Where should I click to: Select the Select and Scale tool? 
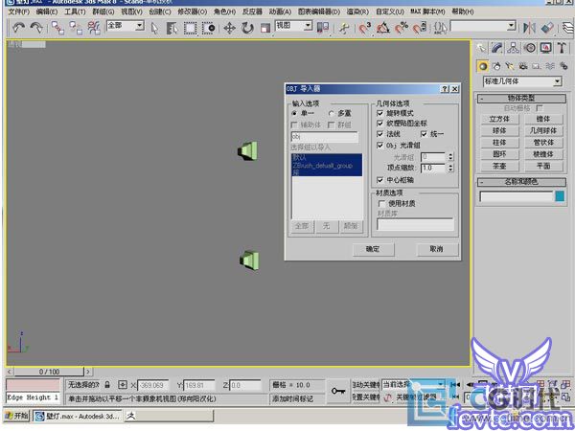(265, 28)
